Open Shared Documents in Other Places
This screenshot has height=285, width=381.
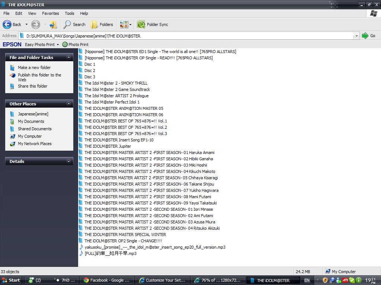tap(35, 129)
